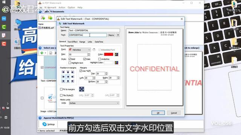Open the red C app on taskbar
Viewport: 241px width, 135px height.
[x=4, y=44]
